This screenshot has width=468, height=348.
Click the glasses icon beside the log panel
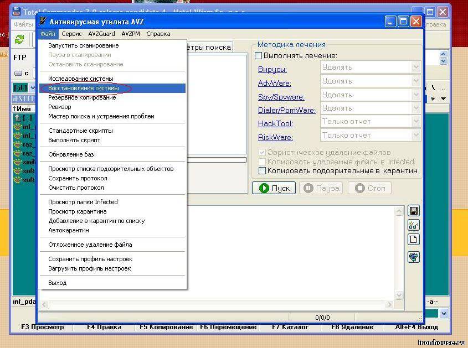click(413, 225)
